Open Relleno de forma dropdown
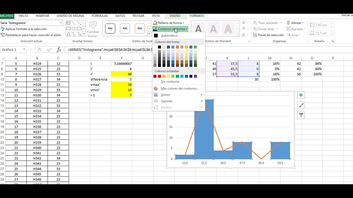 click(x=169, y=23)
